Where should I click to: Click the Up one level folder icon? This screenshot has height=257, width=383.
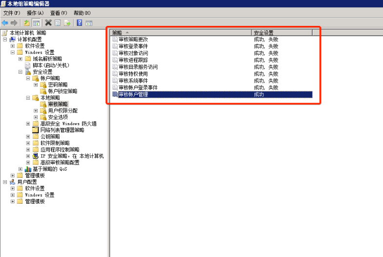coord(27,22)
